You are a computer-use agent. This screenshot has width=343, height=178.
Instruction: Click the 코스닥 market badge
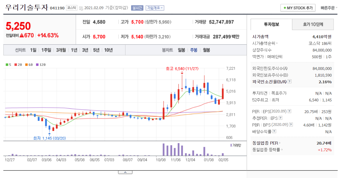(x=72, y=8)
